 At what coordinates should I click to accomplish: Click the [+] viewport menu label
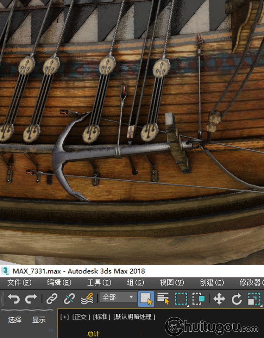64,317
